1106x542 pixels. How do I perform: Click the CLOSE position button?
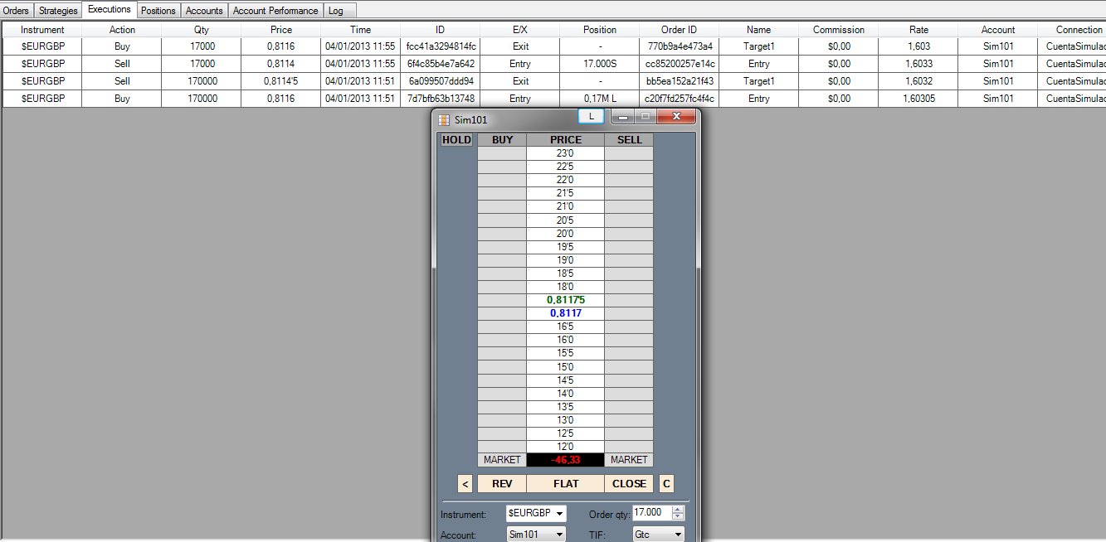[629, 484]
